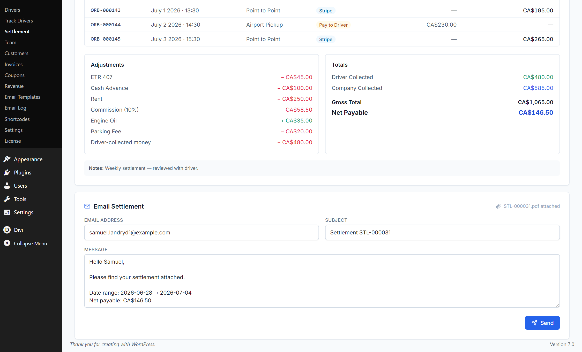Click booking ORB-000144
Screen dimensions: 582x352
[x=106, y=25]
